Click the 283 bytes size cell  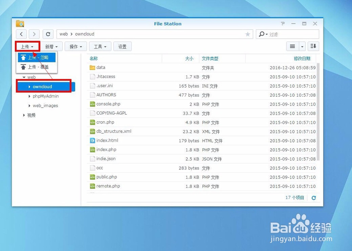pos(189,168)
